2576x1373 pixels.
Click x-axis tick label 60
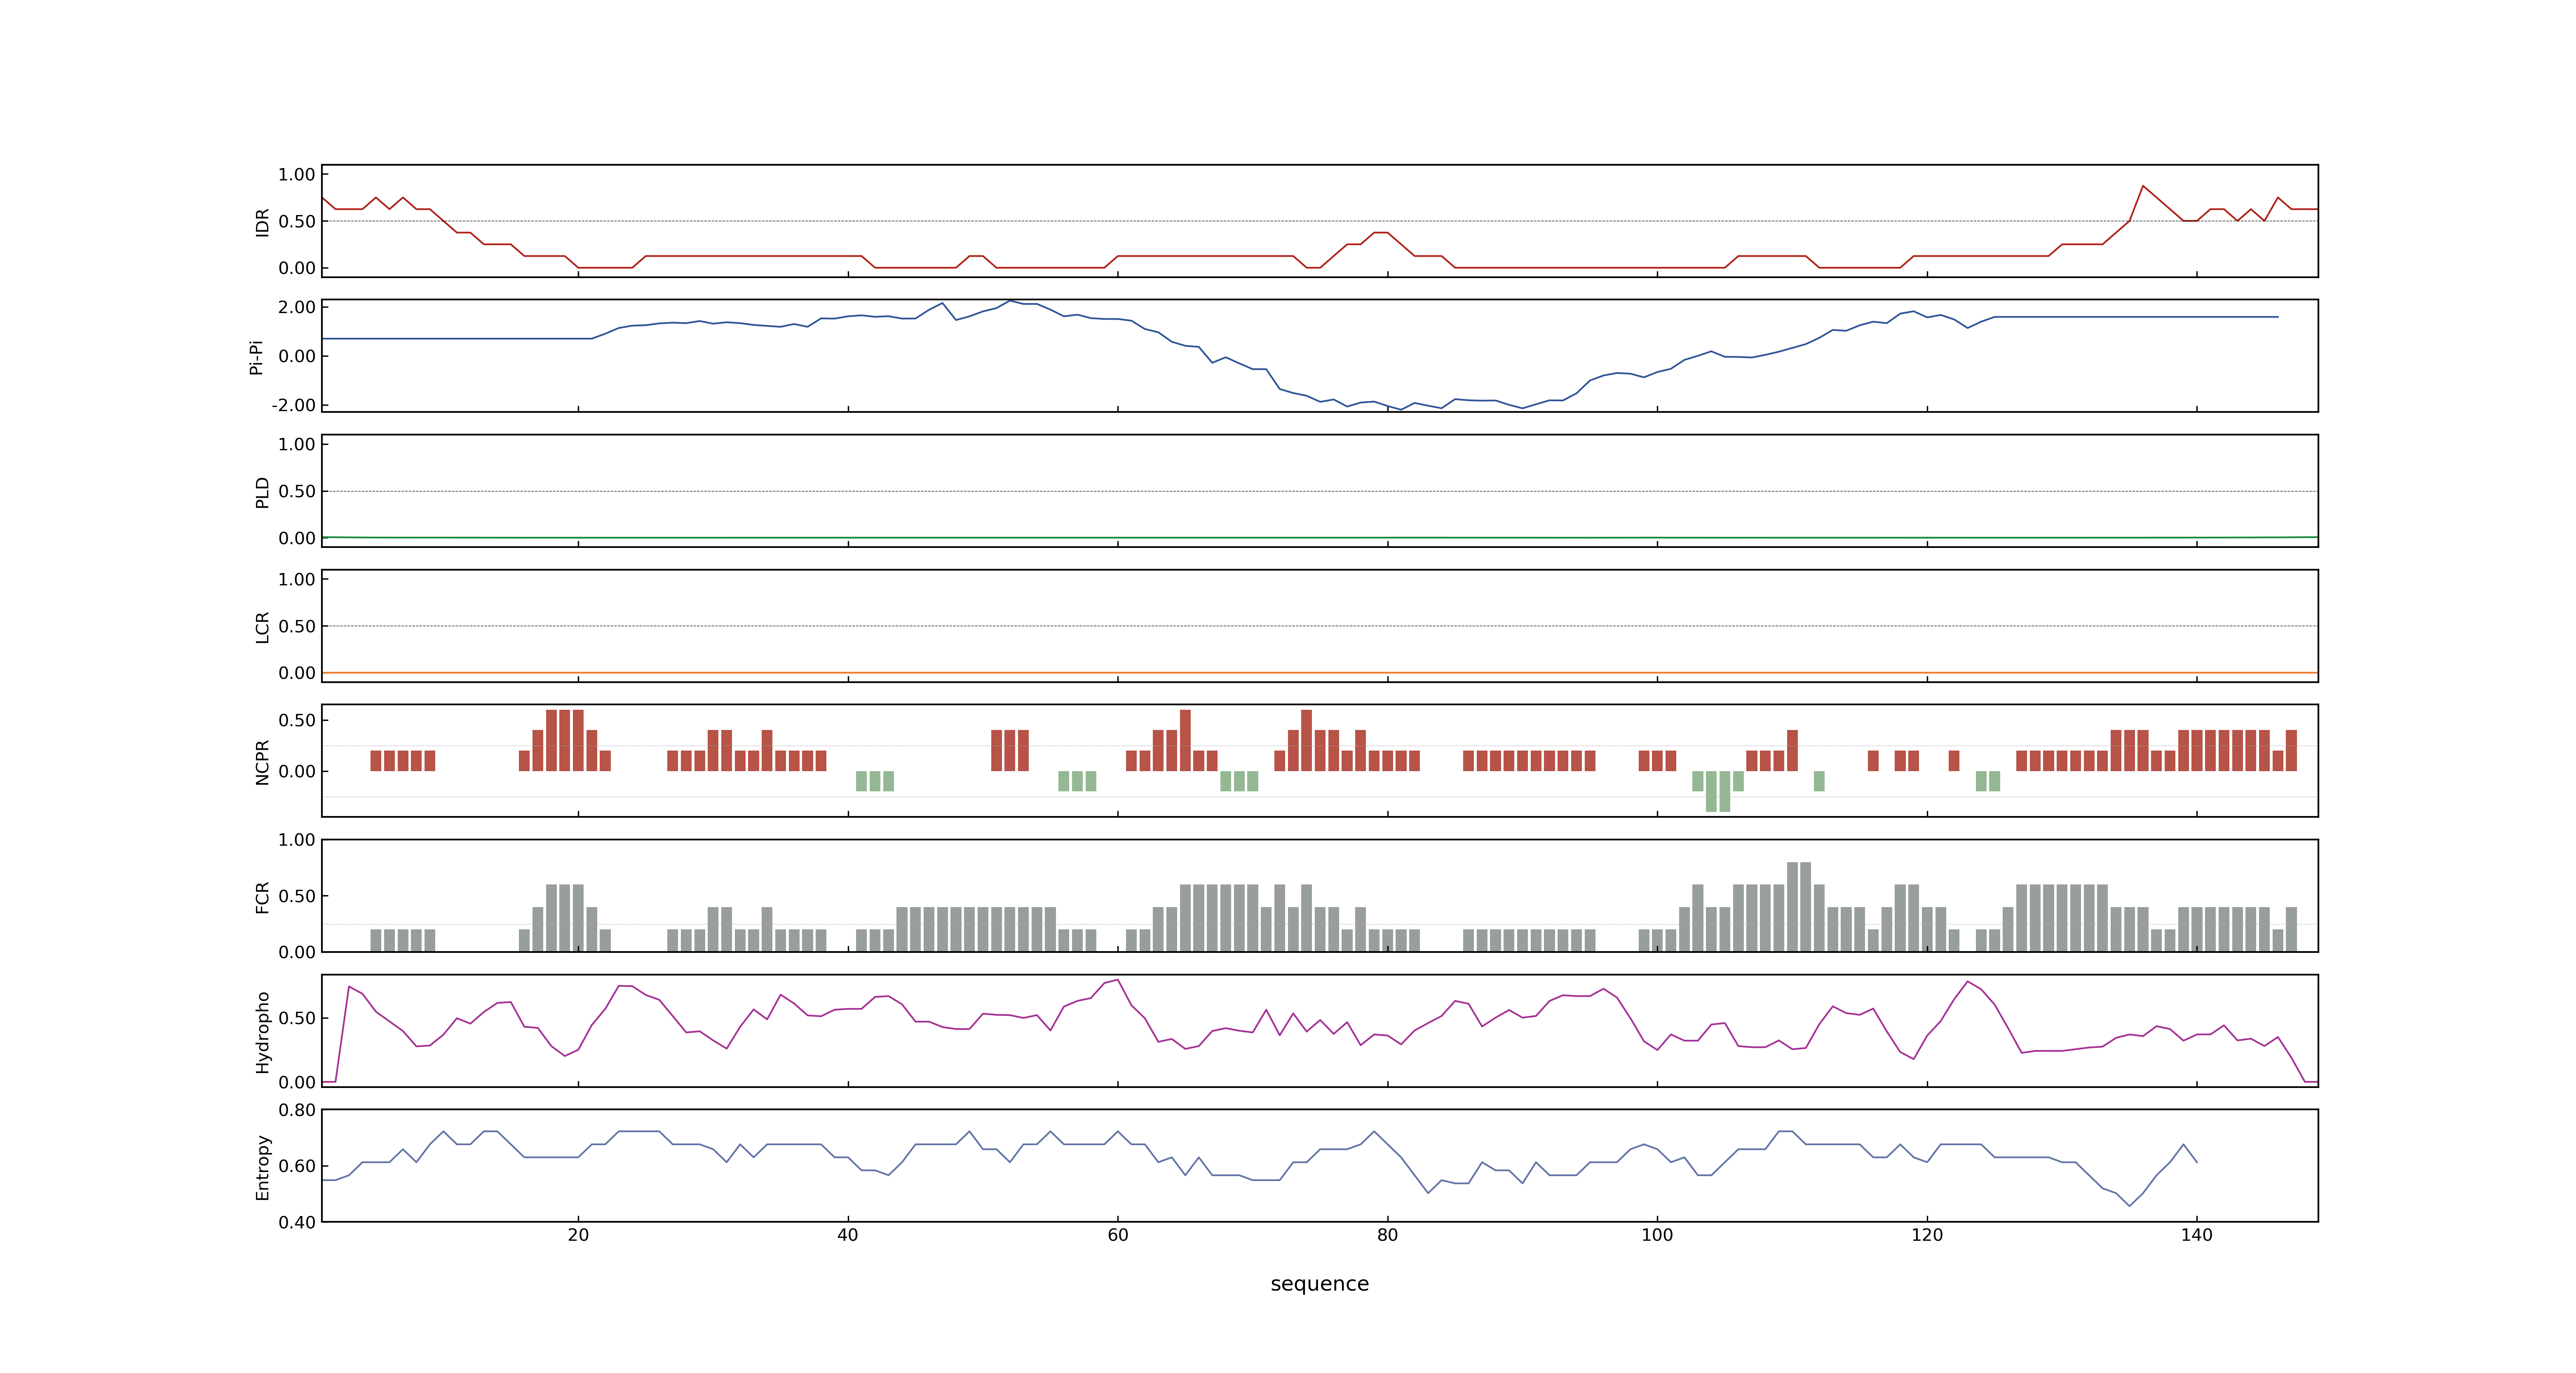pyautogui.click(x=1118, y=1235)
